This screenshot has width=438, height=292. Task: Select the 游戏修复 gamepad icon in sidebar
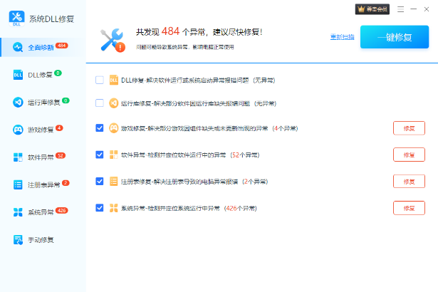(x=19, y=130)
